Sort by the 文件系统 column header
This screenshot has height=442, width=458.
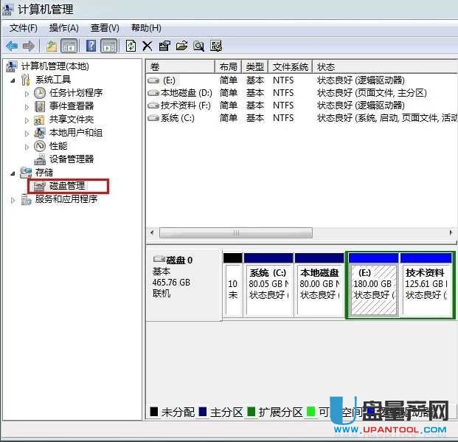(x=291, y=66)
